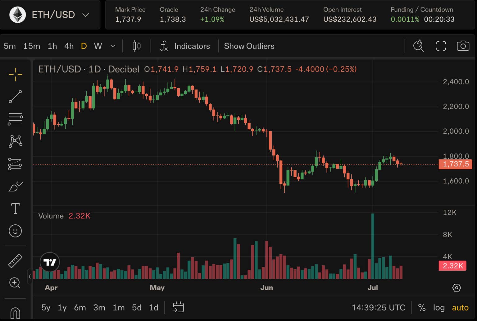This screenshot has height=321, width=477.
Task: Select the crosshair cursor tool
Action: pos(15,75)
